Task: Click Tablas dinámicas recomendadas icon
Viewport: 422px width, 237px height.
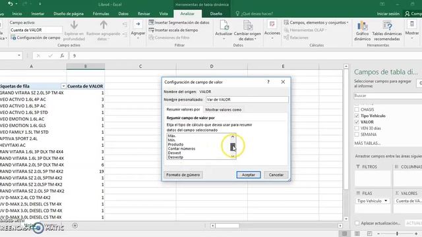Action: tap(387, 26)
